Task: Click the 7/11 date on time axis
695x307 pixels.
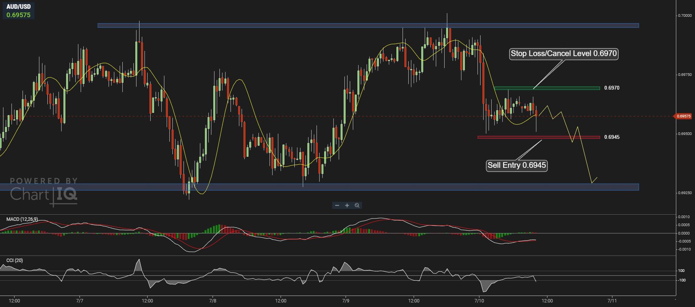Action: (x=612, y=301)
